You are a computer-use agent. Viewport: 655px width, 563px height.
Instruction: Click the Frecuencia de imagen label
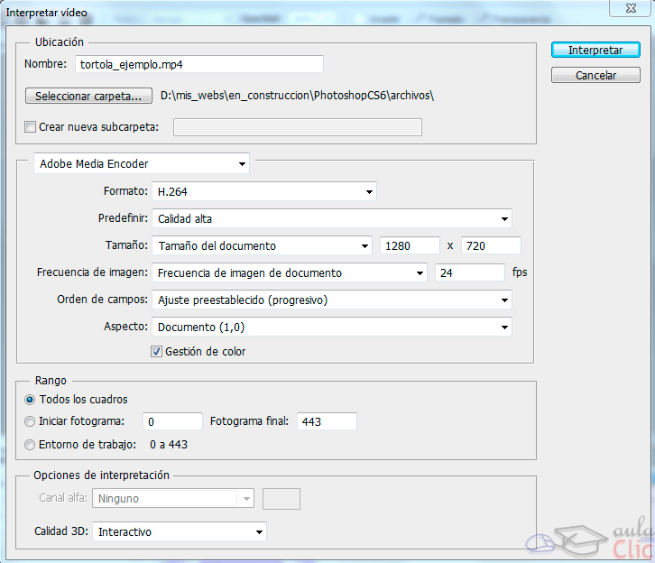point(92,272)
